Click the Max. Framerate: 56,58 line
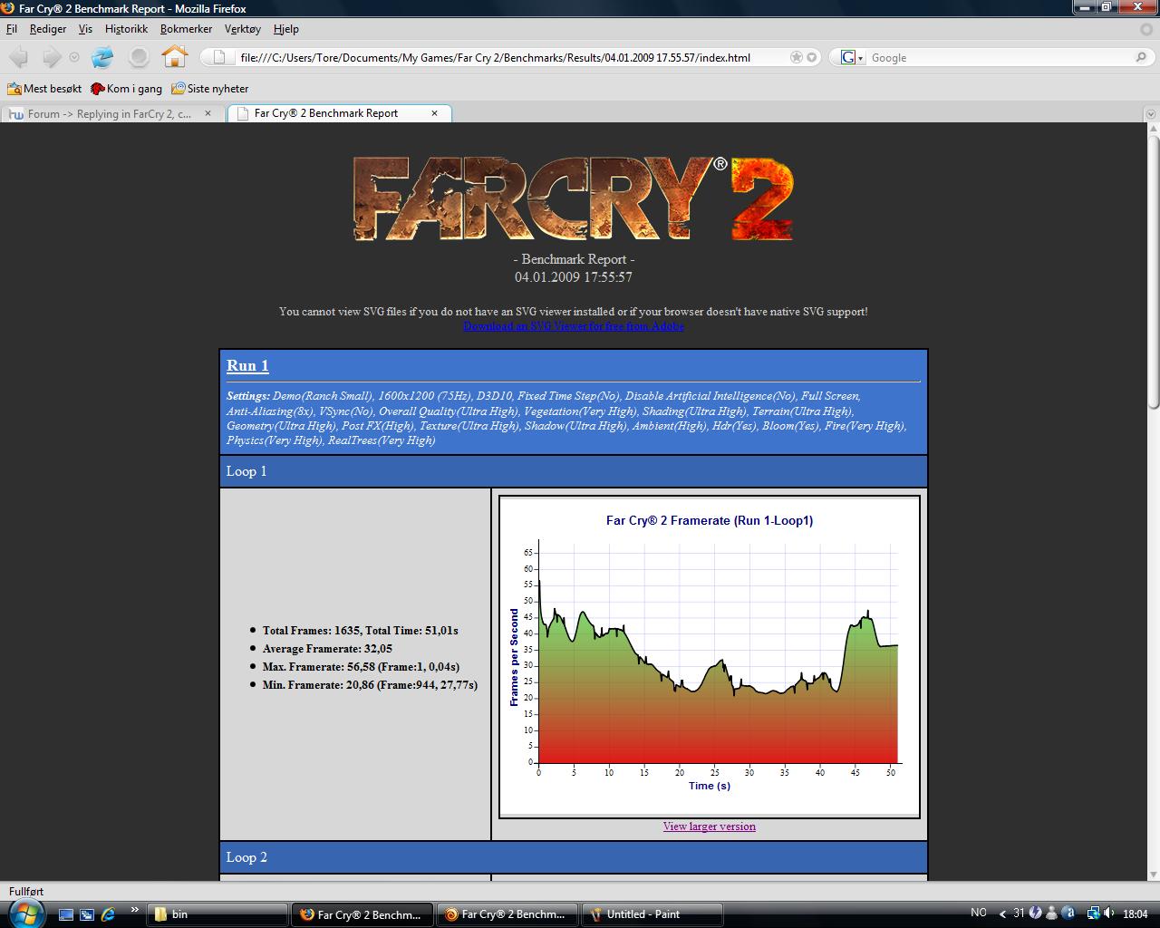Screen dimensions: 1160x928 pyautogui.click(x=361, y=667)
